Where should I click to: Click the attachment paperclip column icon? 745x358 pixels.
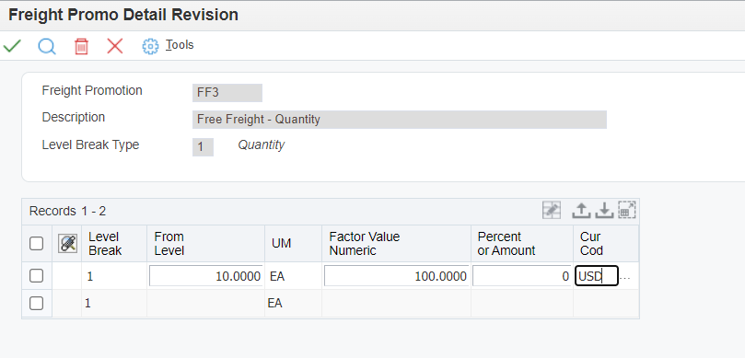pyautogui.click(x=67, y=244)
